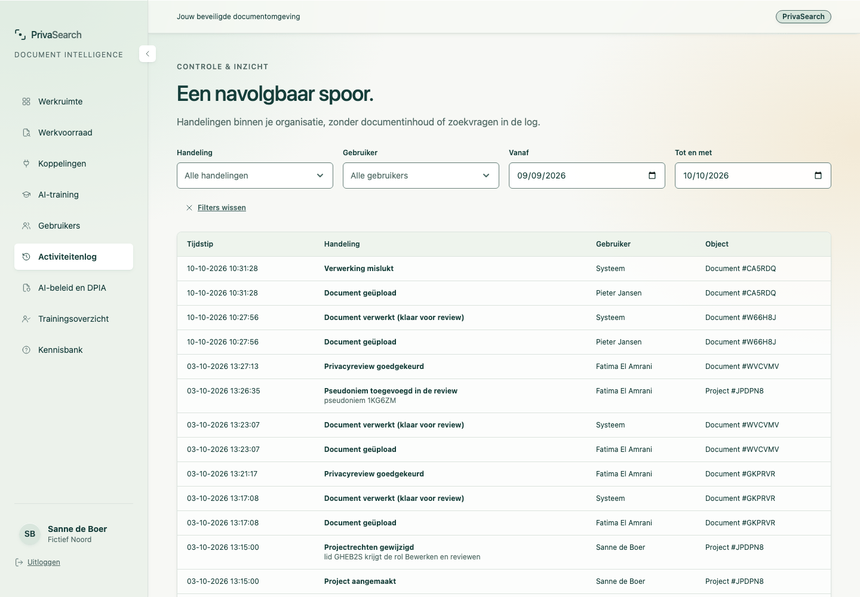Click the Trainingsoverzicht icon
860x597 pixels.
(x=26, y=319)
